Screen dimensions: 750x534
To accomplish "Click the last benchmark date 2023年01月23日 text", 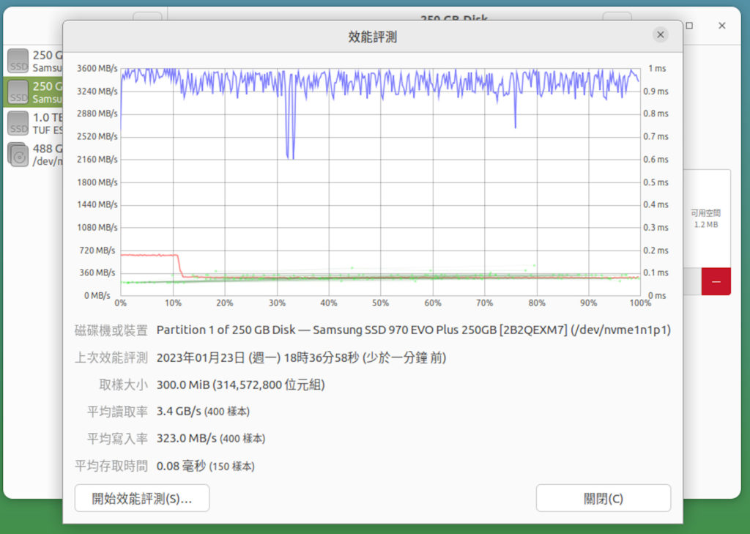I will point(301,357).
